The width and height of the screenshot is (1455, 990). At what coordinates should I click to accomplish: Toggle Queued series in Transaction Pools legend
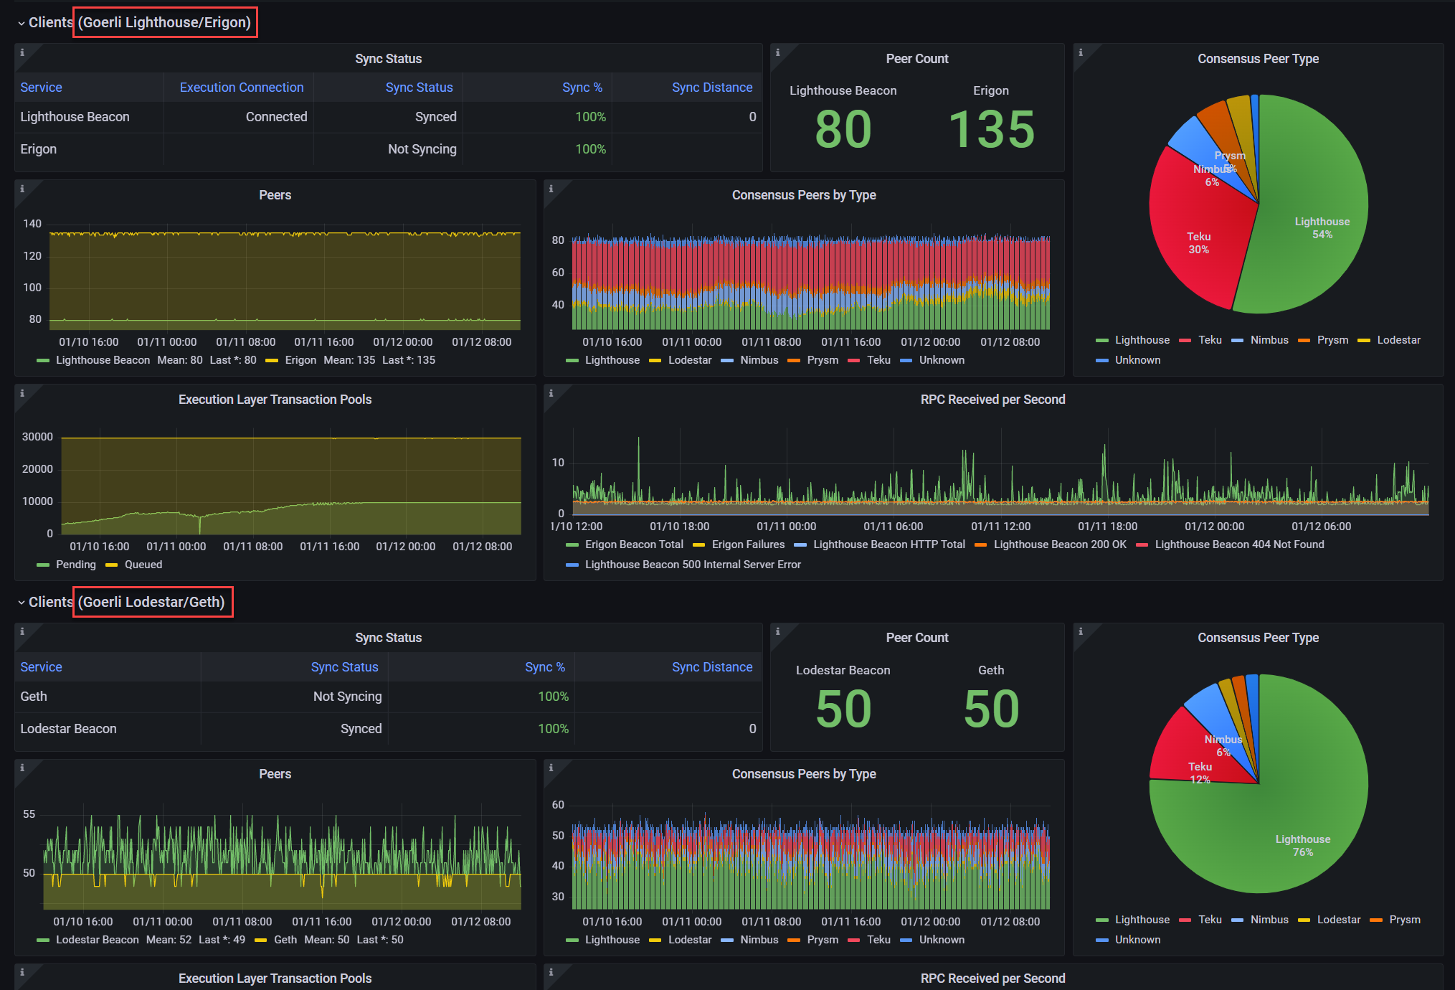point(143,565)
